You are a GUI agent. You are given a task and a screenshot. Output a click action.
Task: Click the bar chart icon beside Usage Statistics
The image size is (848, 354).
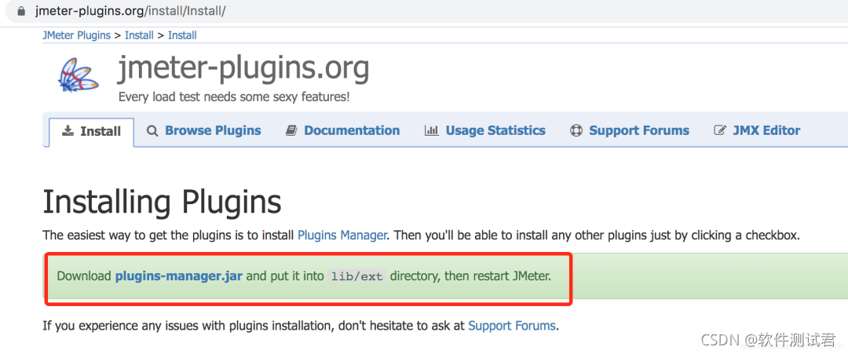click(x=432, y=131)
